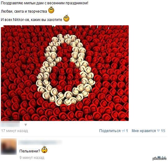View the share count of 1

[127, 131]
